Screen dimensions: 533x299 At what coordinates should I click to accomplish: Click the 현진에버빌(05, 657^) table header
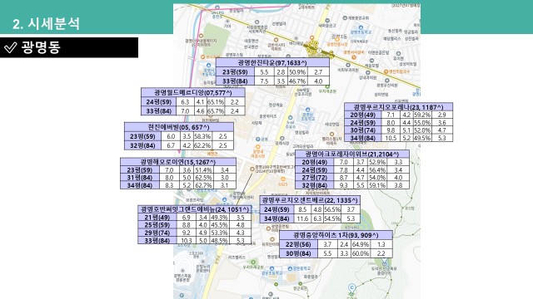[179, 127]
